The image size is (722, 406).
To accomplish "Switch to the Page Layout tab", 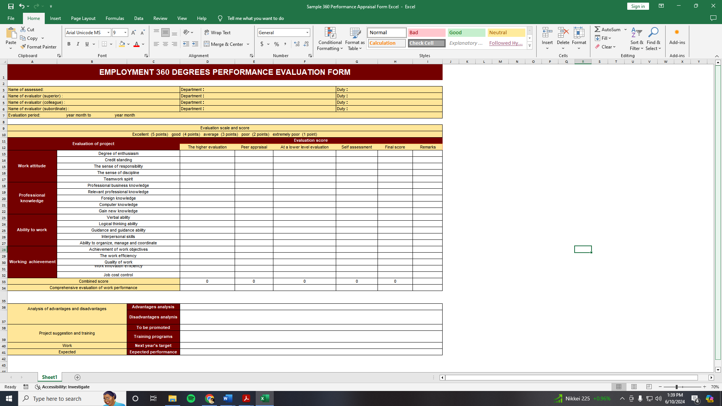I will [83, 18].
